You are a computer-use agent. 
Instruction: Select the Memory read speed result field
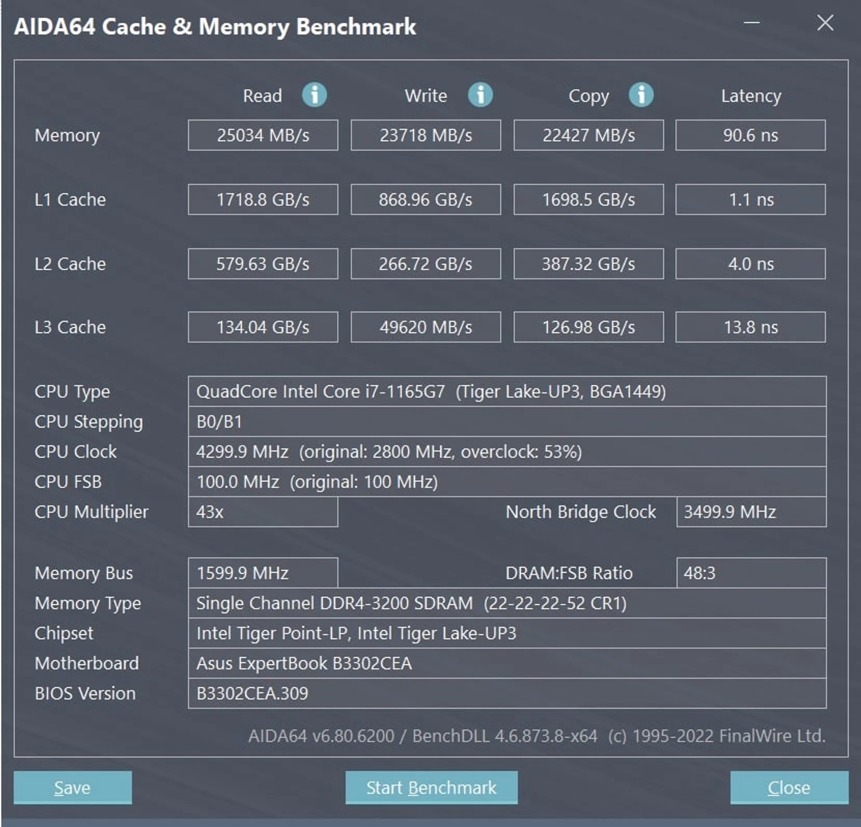pyautogui.click(x=263, y=135)
